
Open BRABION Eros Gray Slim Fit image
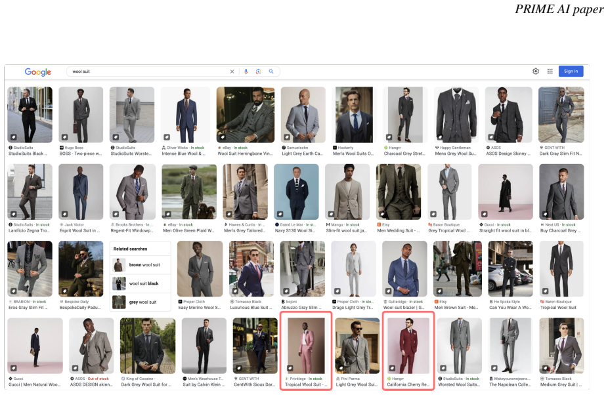30,269
